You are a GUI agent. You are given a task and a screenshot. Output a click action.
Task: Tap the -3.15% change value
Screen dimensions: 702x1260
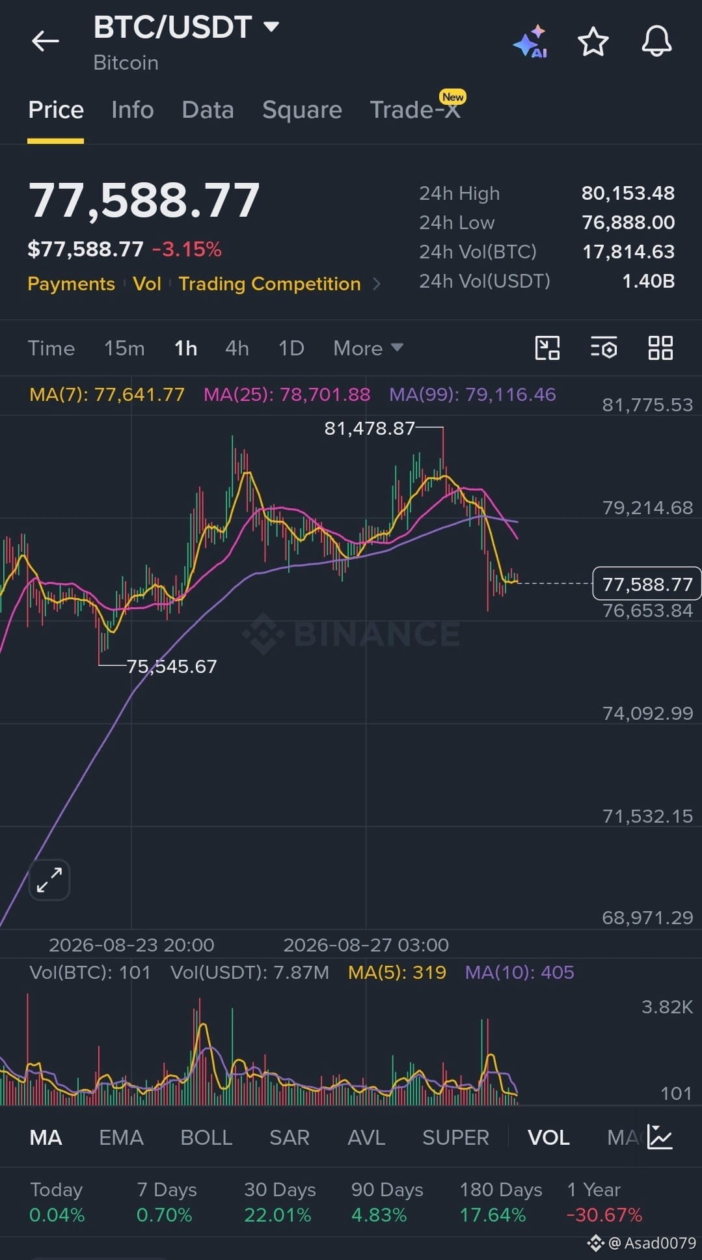[x=187, y=249]
